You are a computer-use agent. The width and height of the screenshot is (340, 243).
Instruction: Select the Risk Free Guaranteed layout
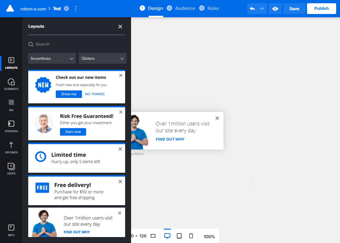click(77, 123)
